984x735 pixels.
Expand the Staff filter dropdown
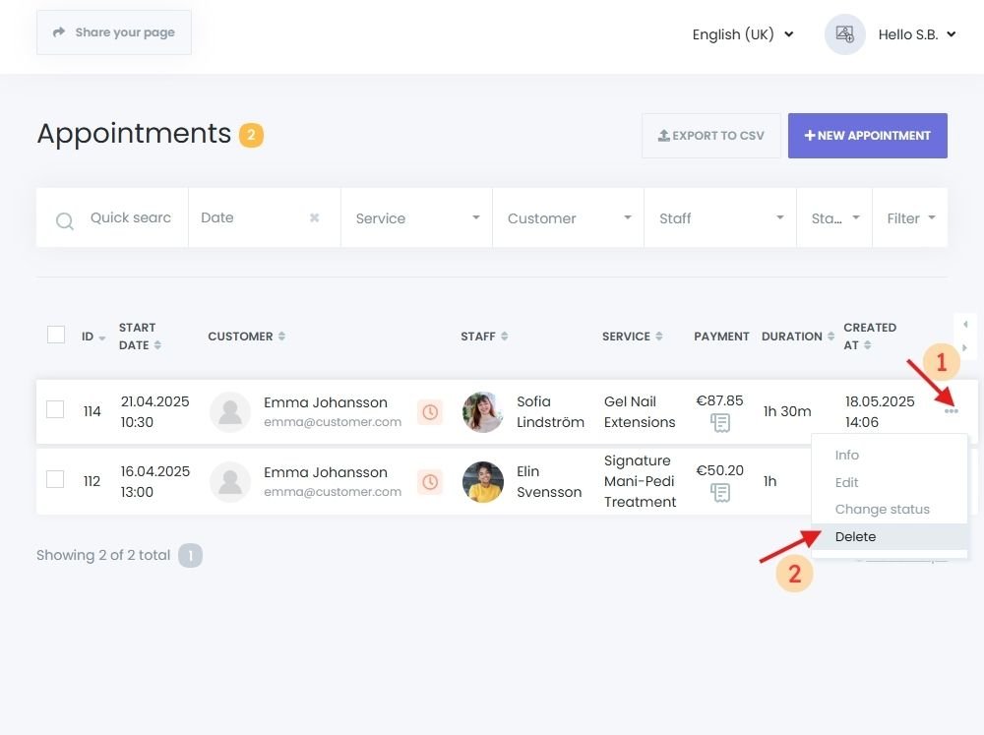point(779,217)
